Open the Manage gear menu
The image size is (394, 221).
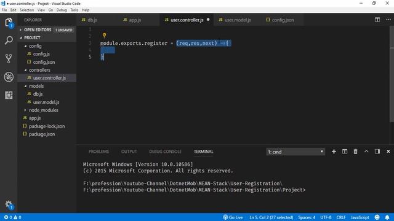pyautogui.click(x=9, y=204)
